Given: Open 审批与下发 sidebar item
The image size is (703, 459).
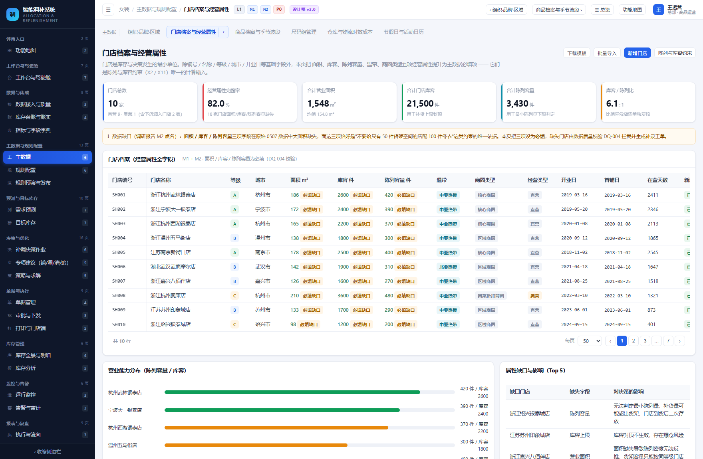Looking at the screenshot, I should [48, 316].
